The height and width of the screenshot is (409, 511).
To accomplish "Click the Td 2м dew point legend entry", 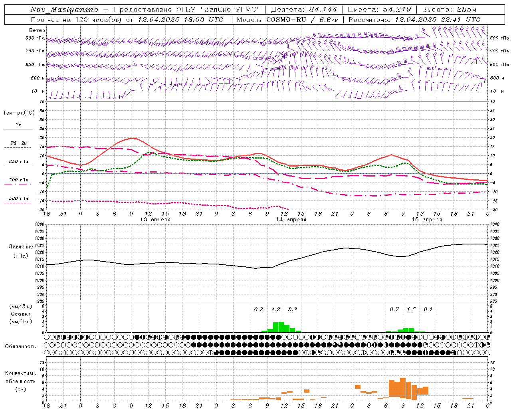I will pos(19,143).
